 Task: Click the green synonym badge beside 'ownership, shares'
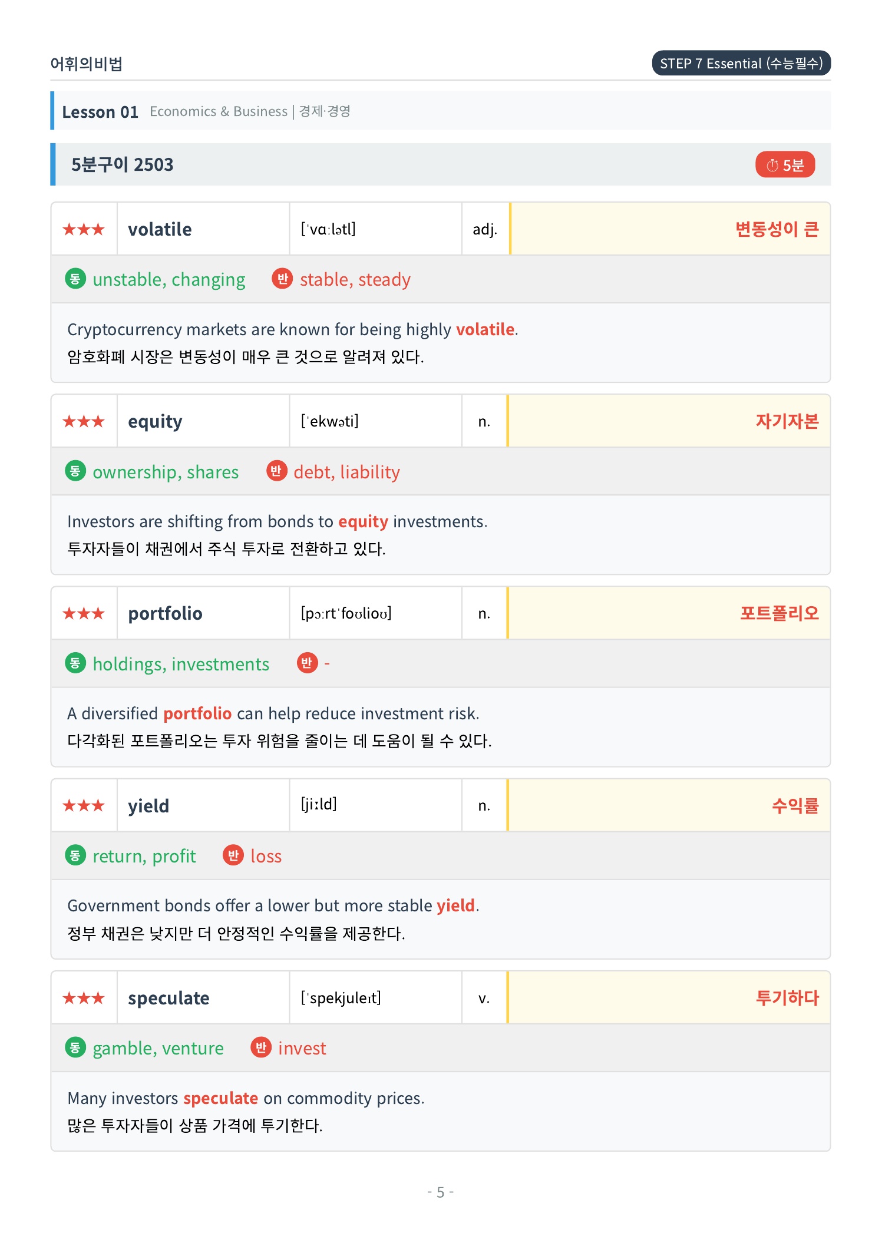click(x=75, y=471)
